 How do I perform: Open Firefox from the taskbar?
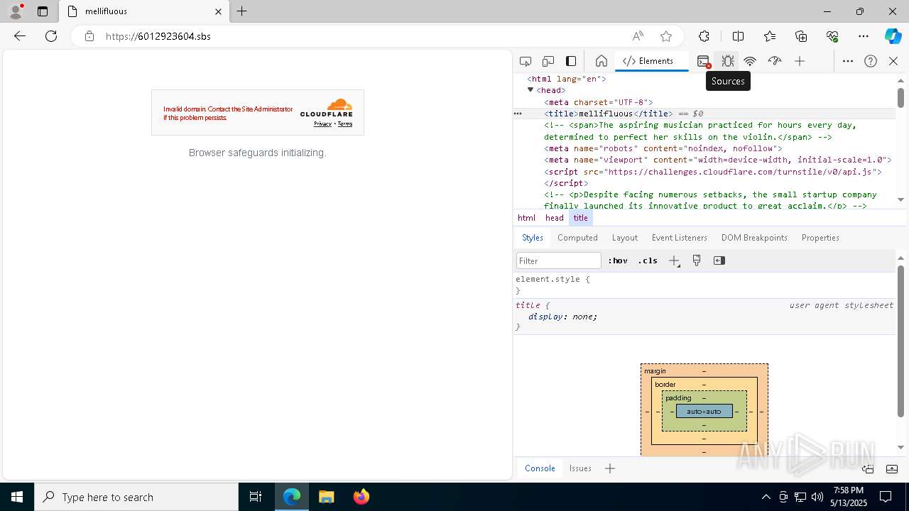click(361, 497)
